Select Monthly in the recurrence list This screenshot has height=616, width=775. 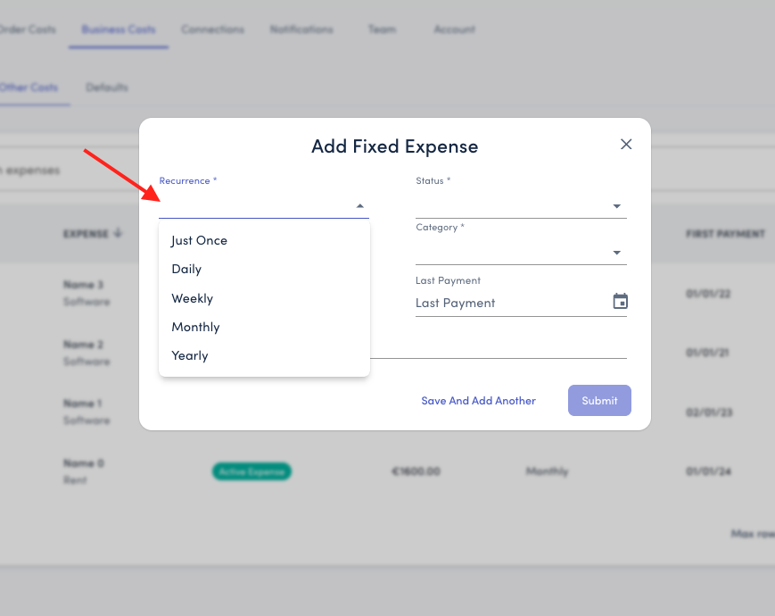pos(195,327)
